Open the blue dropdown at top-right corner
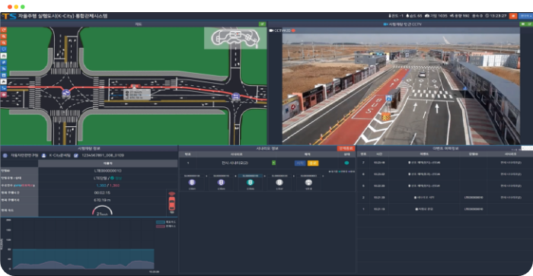Screen dimensions: 533x276 pos(525,16)
